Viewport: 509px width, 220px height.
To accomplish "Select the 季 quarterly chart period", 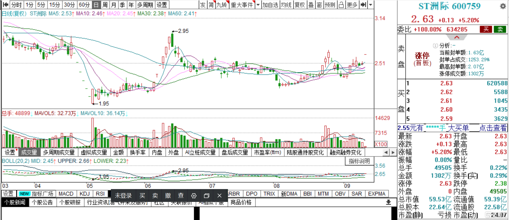I will [123, 5].
